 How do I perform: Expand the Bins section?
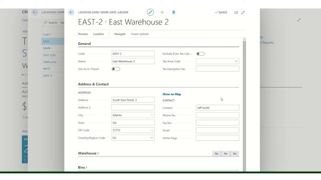tap(83, 167)
